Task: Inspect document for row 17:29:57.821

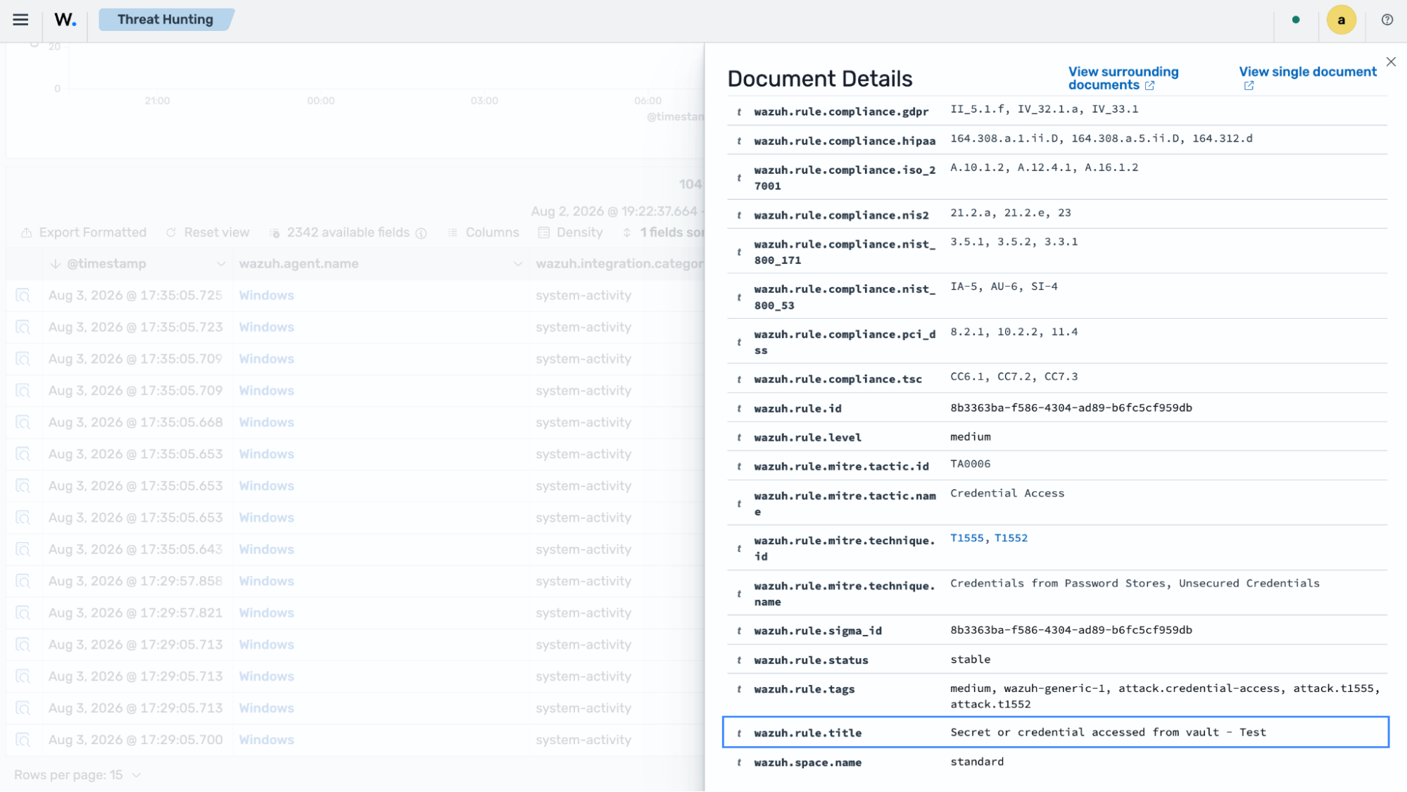Action: 23,613
